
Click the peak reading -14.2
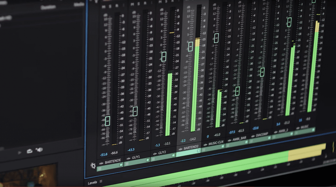(192, 139)
